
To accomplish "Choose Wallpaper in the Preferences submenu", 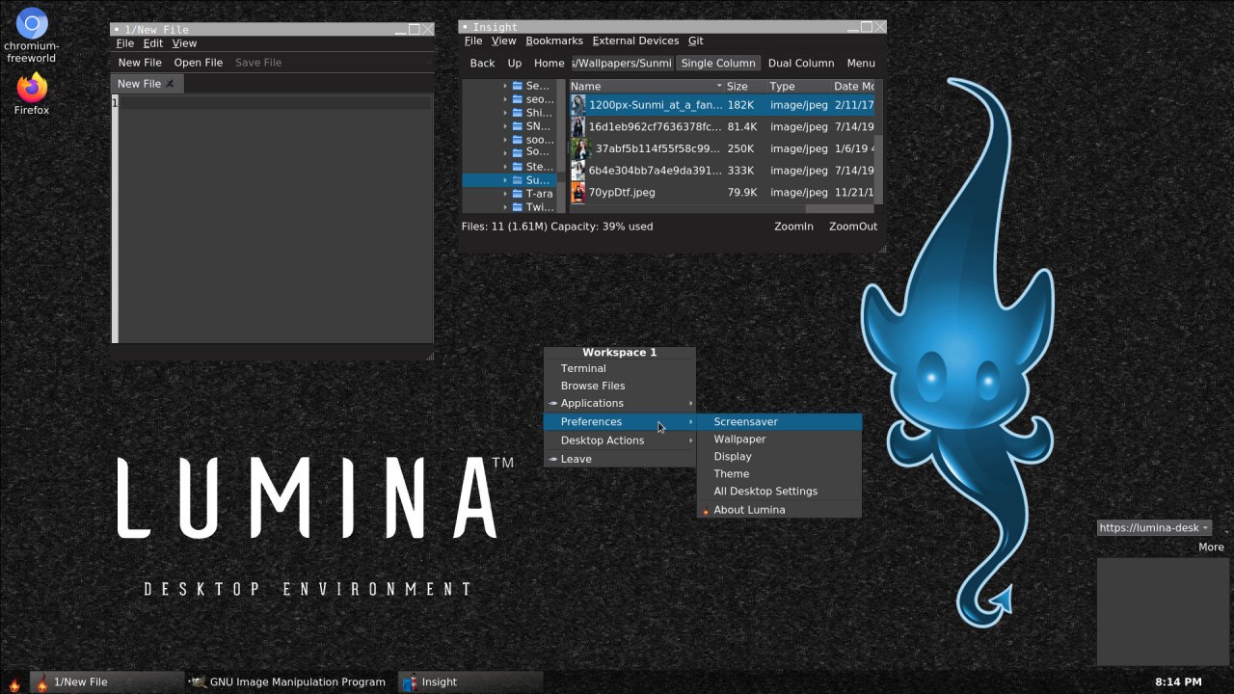I will tap(779, 440).
